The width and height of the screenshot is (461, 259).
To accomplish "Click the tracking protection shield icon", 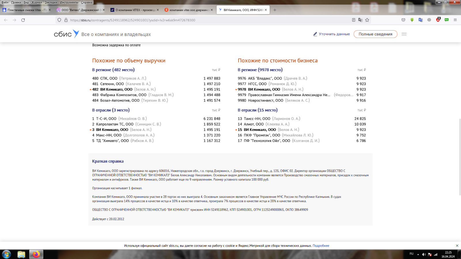I will [x=59, y=20].
